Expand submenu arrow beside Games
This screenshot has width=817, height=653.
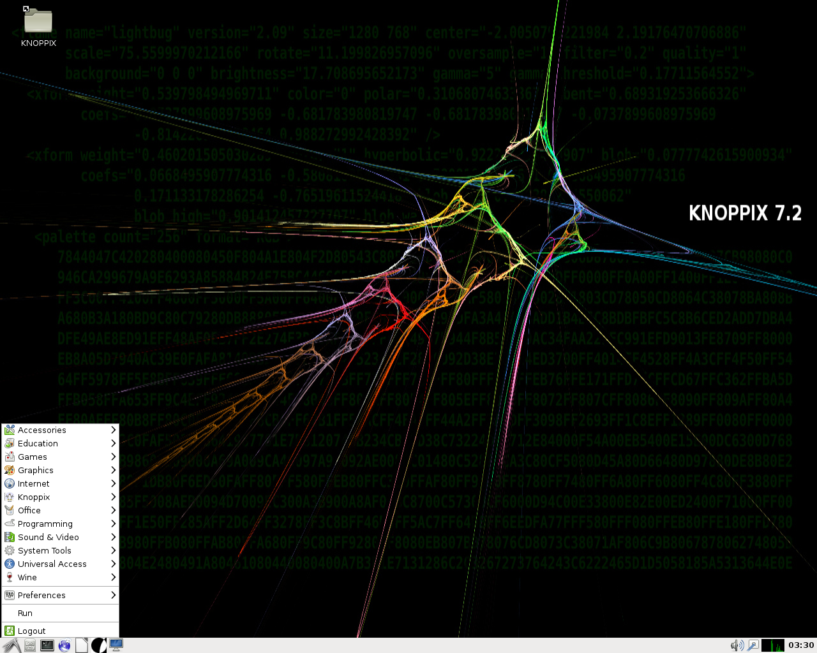(x=113, y=457)
